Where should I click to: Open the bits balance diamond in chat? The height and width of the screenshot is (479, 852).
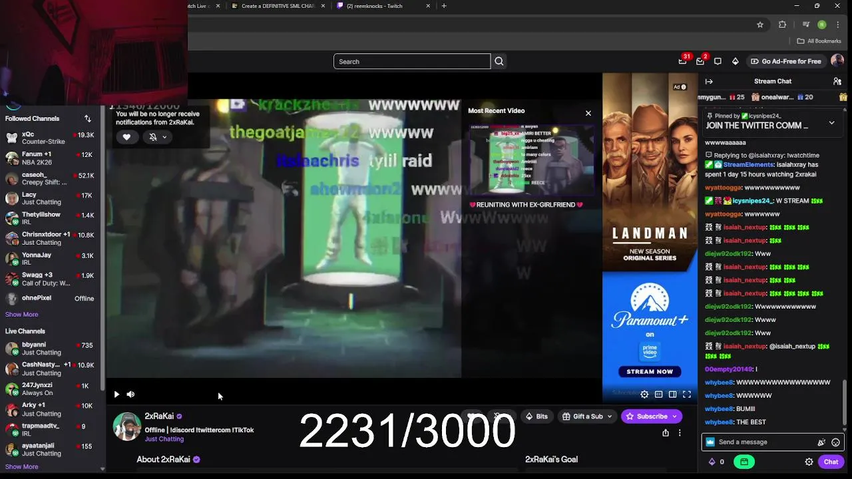716,462
